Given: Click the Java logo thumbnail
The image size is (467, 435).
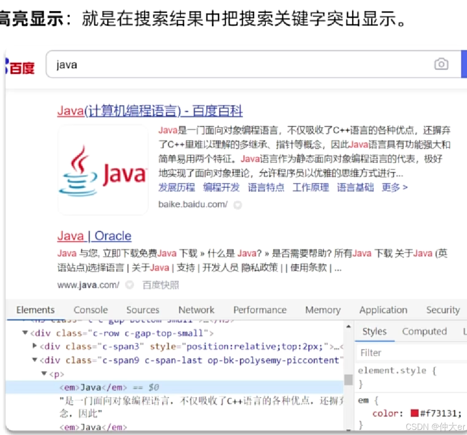Looking at the screenshot, I should click(102, 170).
